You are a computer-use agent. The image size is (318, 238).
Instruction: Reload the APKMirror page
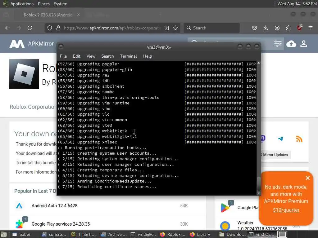pos(30,28)
